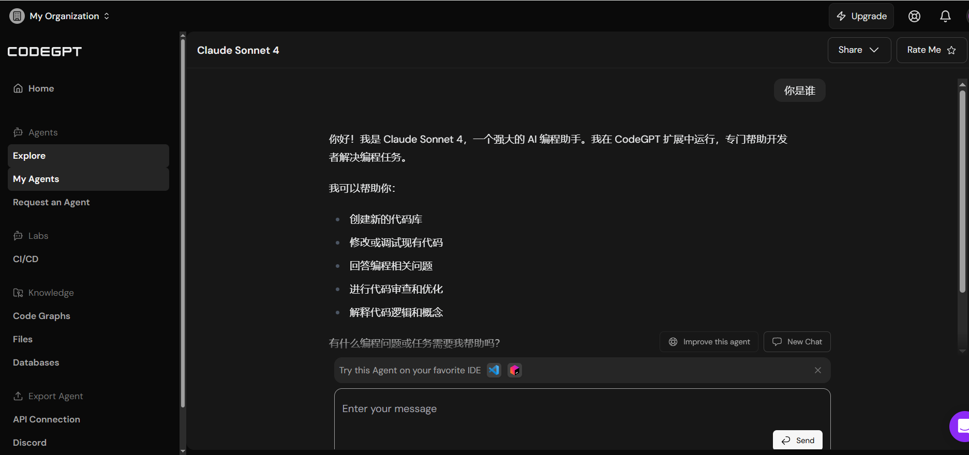Open the Share dropdown

tap(858, 50)
